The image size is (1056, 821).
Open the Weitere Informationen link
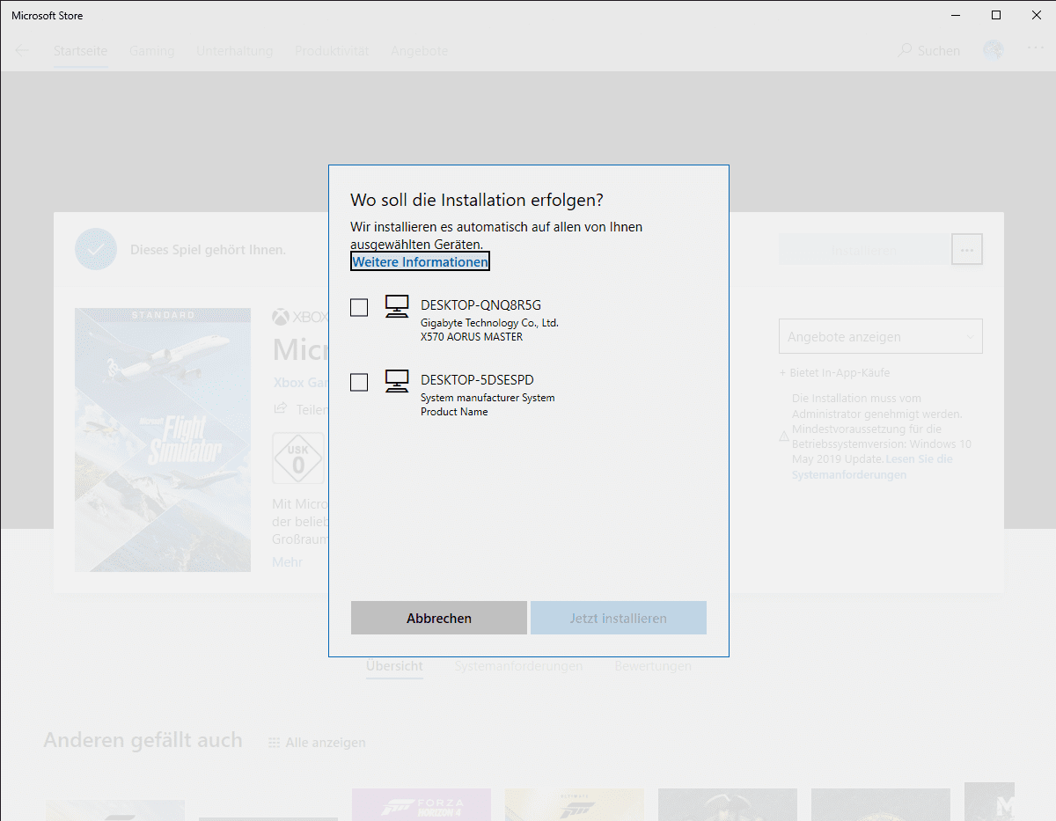point(420,262)
